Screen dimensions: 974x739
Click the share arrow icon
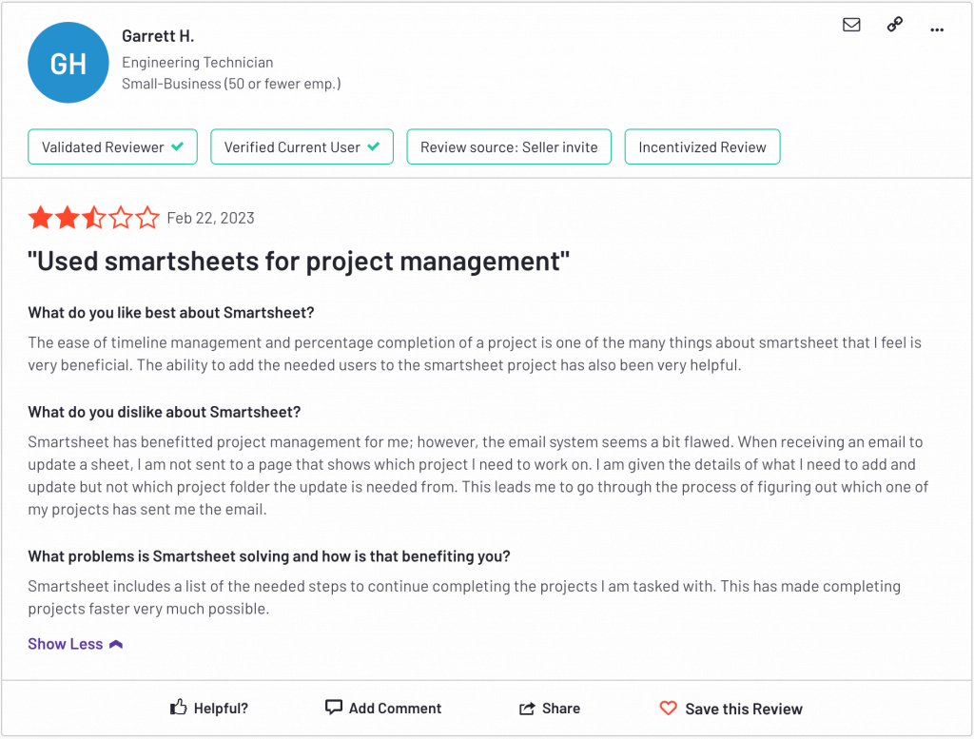[527, 708]
